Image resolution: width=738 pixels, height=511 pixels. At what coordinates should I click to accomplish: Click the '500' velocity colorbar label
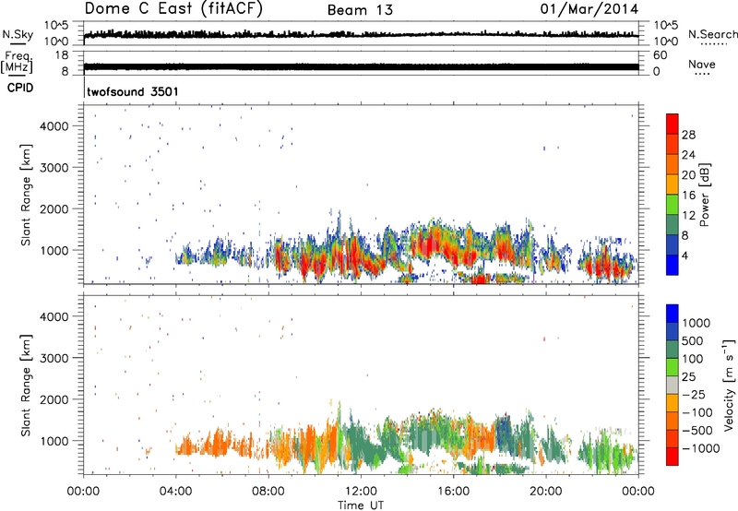pyautogui.click(x=693, y=340)
